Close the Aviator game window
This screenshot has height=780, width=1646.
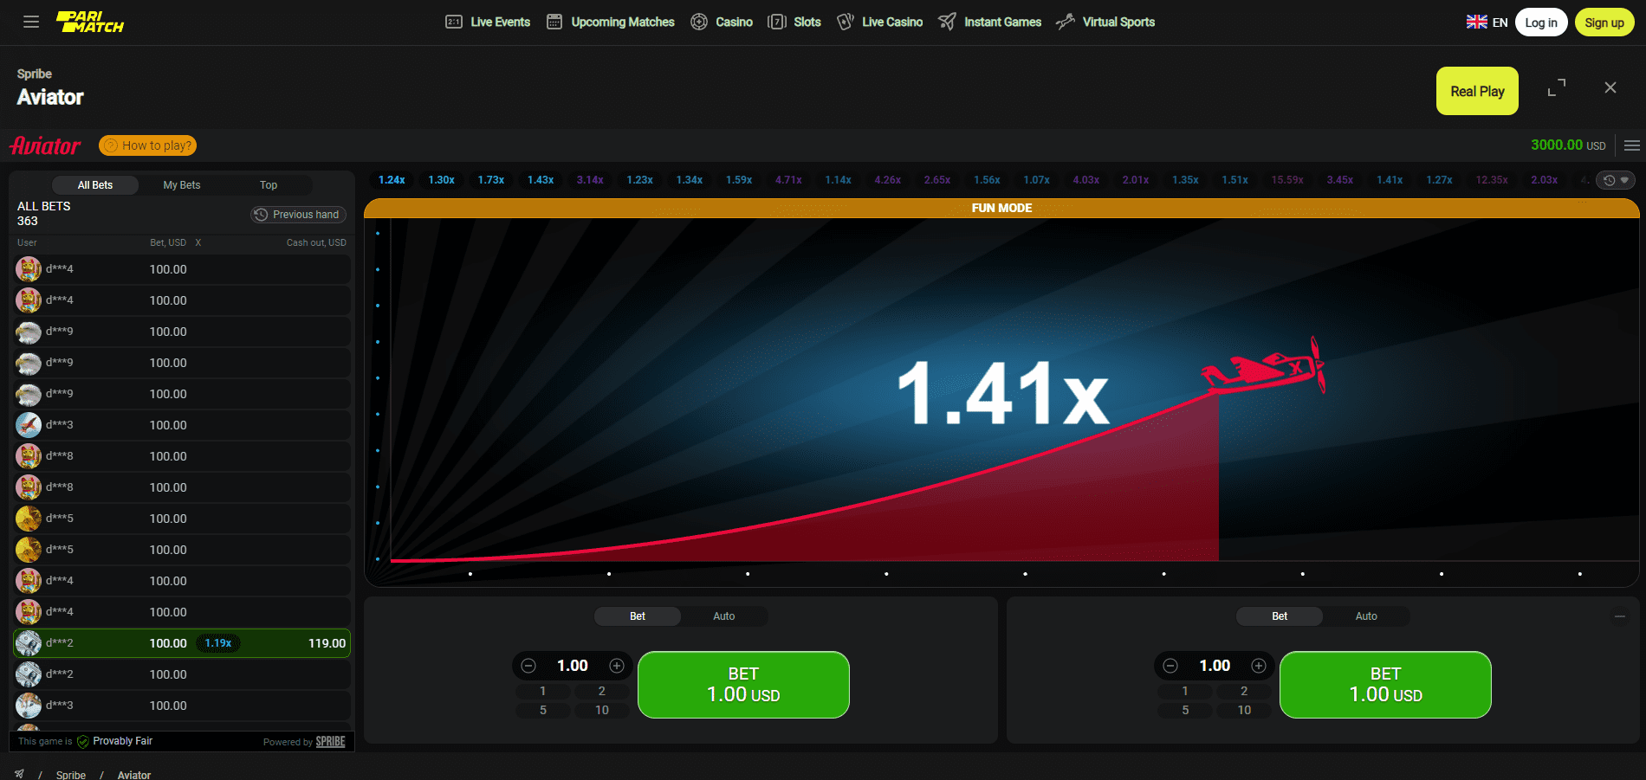click(1610, 87)
